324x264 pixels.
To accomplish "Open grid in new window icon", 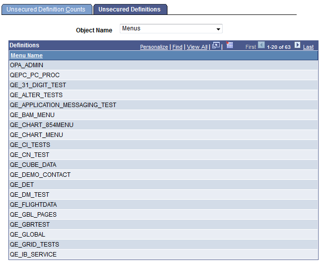I will pyautogui.click(x=216, y=45).
